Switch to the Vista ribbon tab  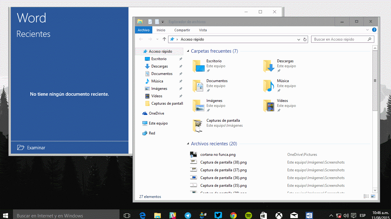tap(203, 30)
